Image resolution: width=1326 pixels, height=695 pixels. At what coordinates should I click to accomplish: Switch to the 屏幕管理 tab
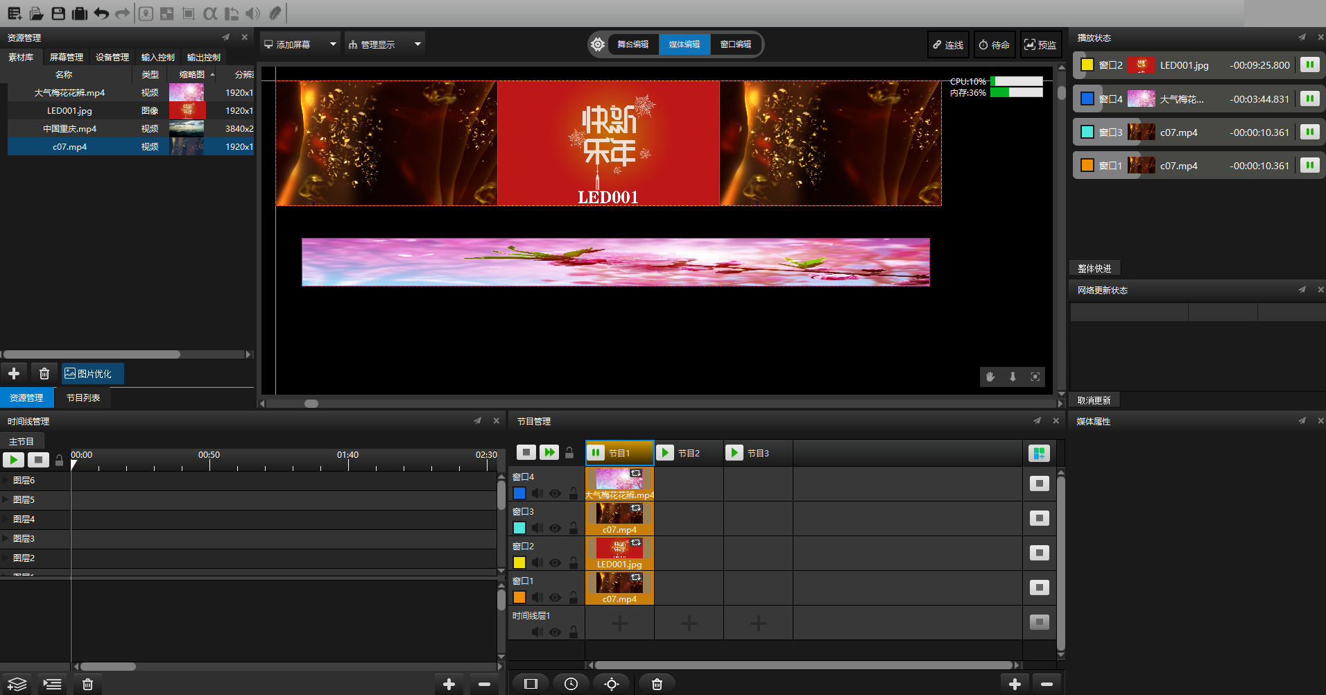tap(66, 58)
